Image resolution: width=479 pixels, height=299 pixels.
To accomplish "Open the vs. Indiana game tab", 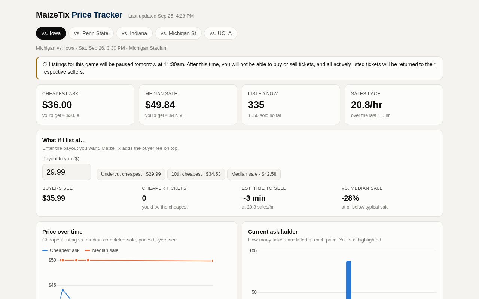I will 134,33.
